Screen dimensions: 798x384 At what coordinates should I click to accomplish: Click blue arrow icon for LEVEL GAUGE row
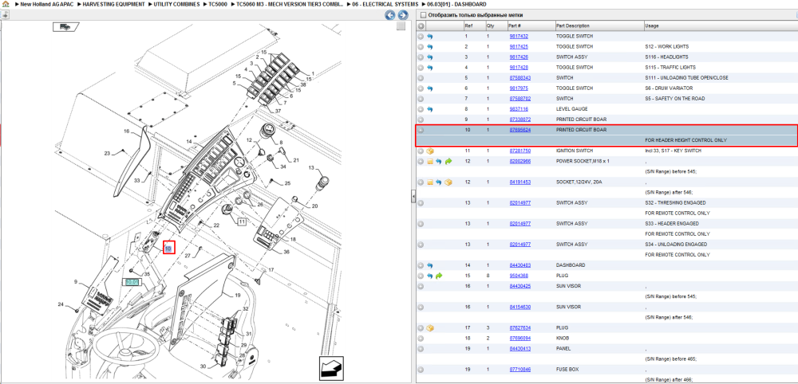tap(430, 109)
